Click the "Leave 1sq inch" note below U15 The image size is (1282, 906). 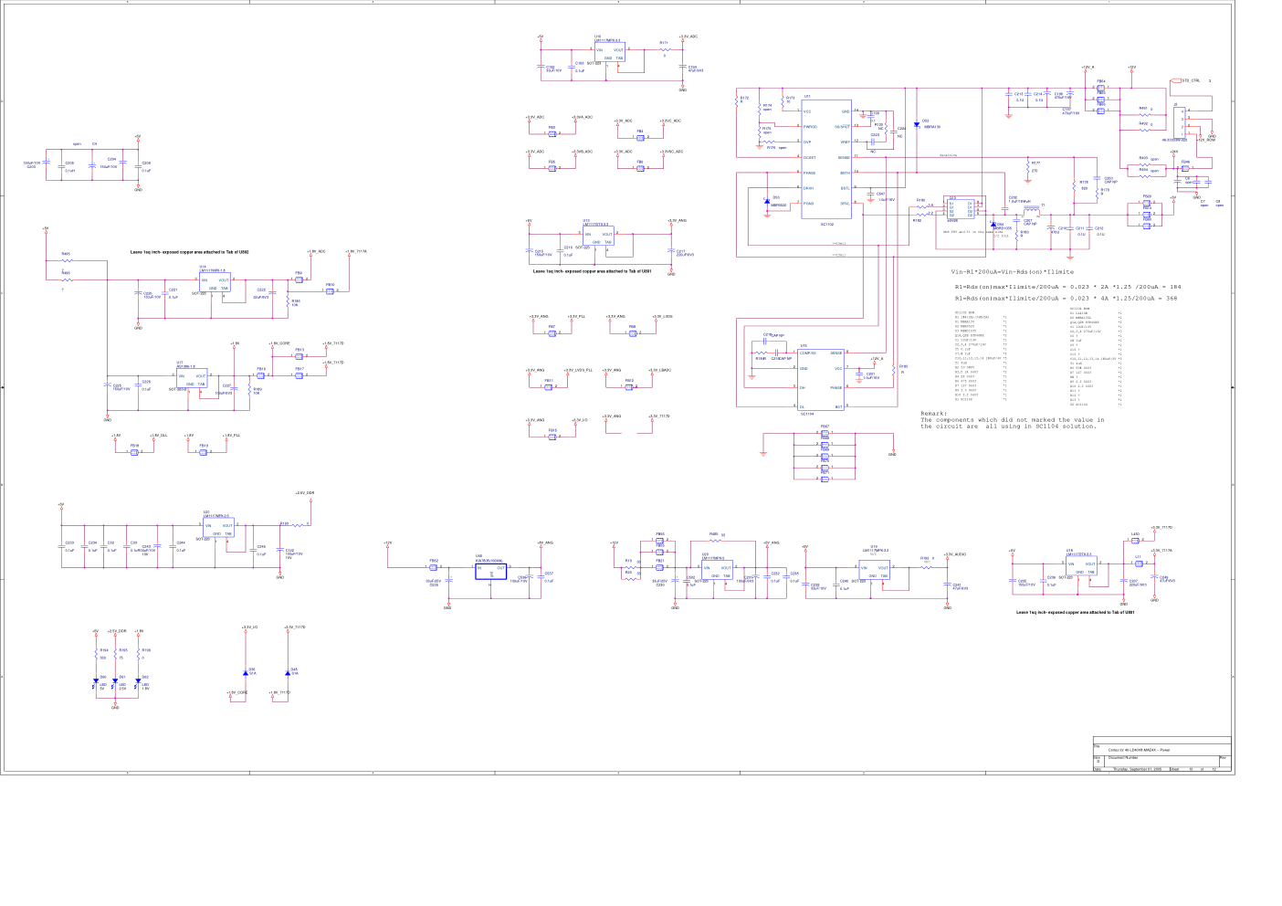(593, 271)
